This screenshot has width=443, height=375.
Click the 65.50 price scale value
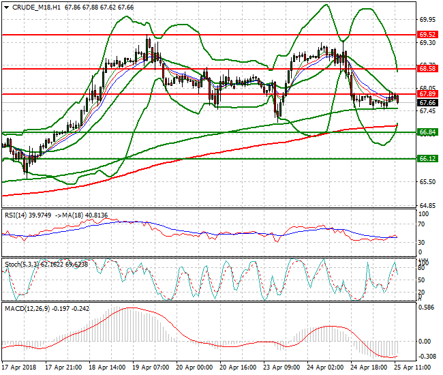(x=427, y=182)
